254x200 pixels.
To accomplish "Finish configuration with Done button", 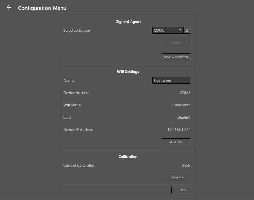I will [183, 190].
